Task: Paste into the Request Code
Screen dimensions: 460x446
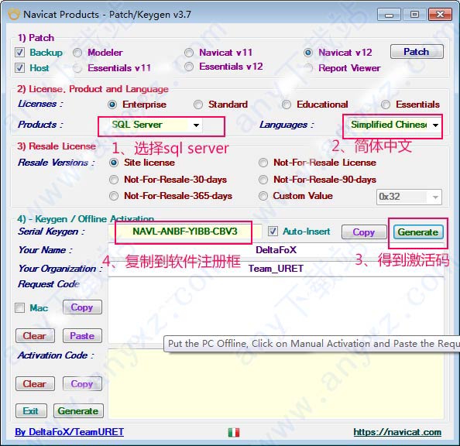Action: point(82,336)
